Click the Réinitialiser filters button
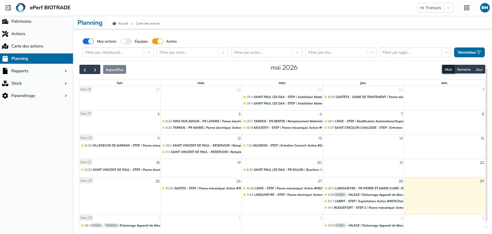492x234 pixels. click(469, 52)
